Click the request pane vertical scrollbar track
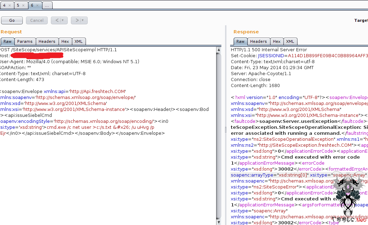Viewport: 368px width, 225px height. pos(219,136)
